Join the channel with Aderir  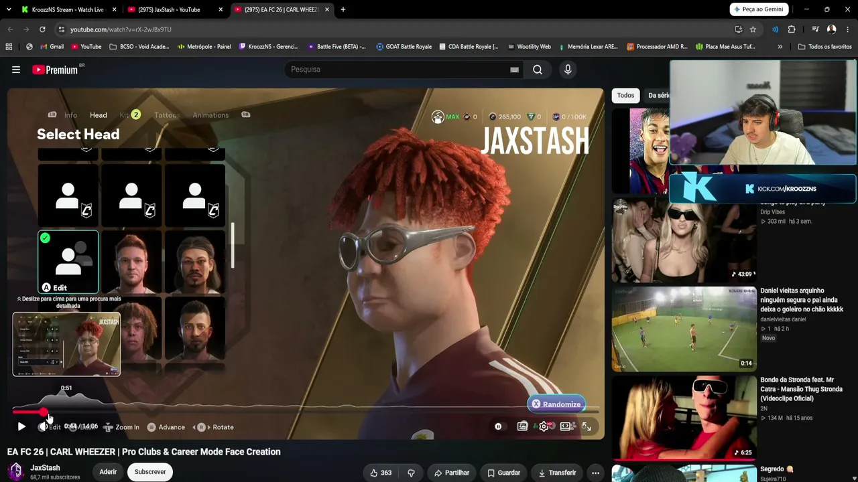108,472
